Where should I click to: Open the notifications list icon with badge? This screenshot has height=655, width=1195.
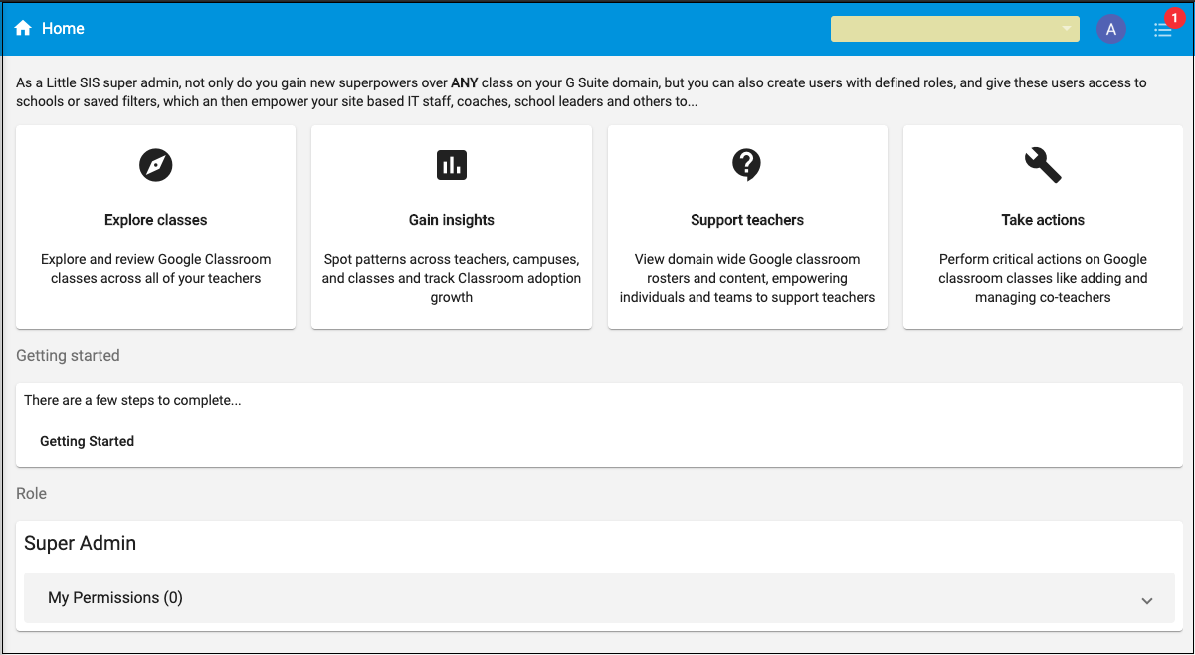click(1162, 29)
